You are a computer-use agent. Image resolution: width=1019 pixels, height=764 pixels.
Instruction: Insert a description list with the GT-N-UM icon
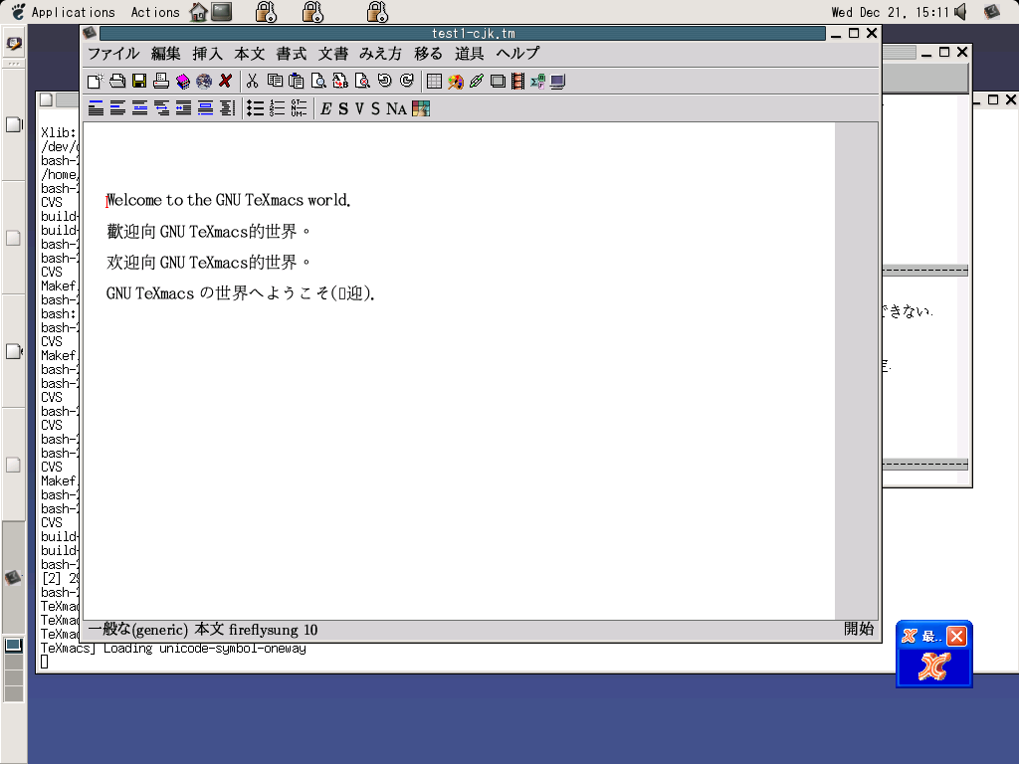point(299,108)
